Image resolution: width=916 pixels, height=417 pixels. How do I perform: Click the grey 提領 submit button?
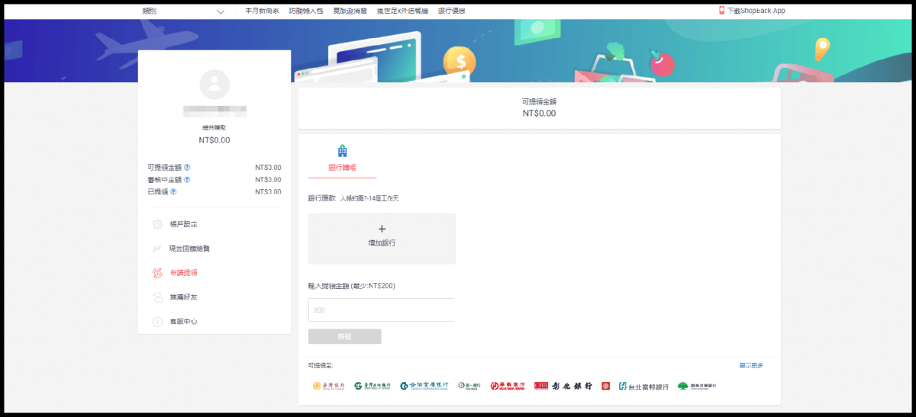click(345, 336)
